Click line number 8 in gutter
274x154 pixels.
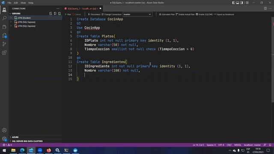[x=71, y=49]
